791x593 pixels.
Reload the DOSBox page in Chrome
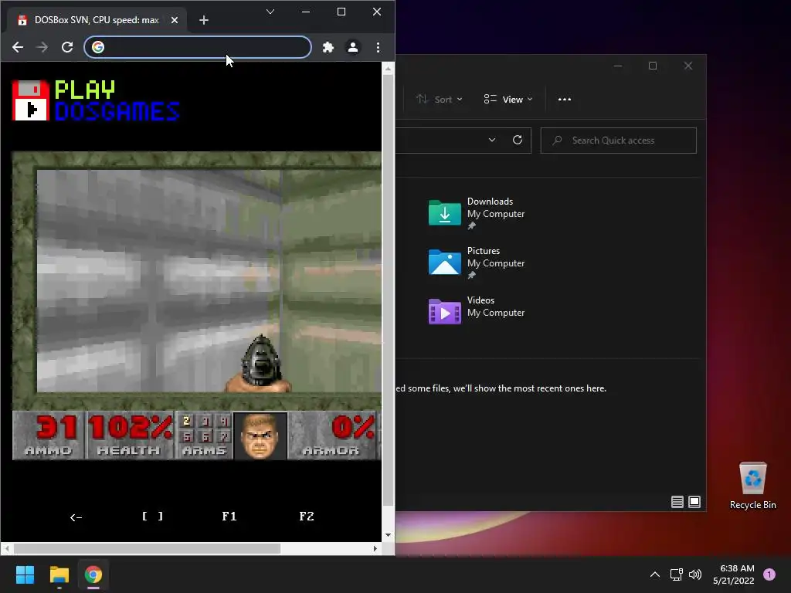click(x=67, y=47)
